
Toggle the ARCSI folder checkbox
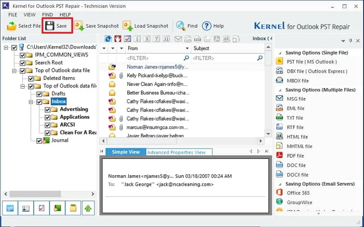pyautogui.click(x=48, y=125)
